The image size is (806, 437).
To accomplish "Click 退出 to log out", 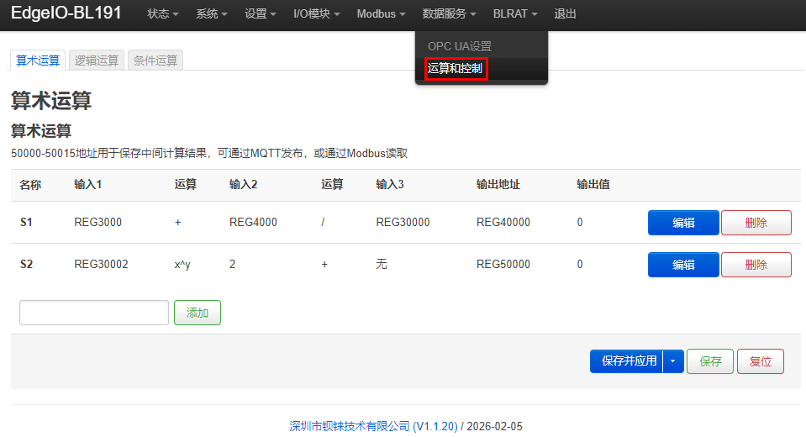I will (x=565, y=14).
